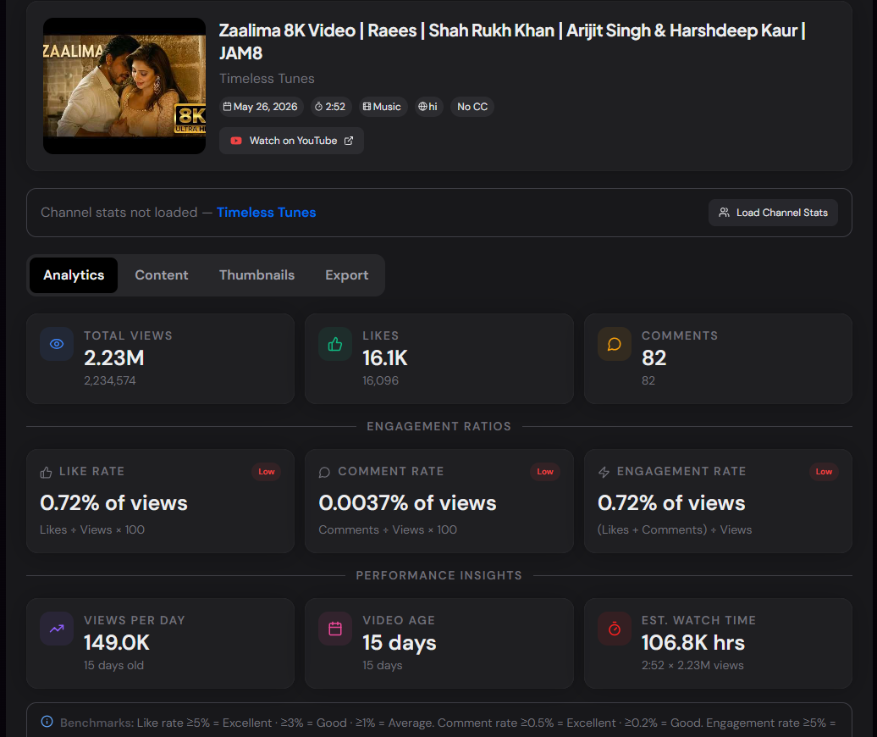
Task: Click the 0.0037% of views value
Action: pyautogui.click(x=407, y=503)
